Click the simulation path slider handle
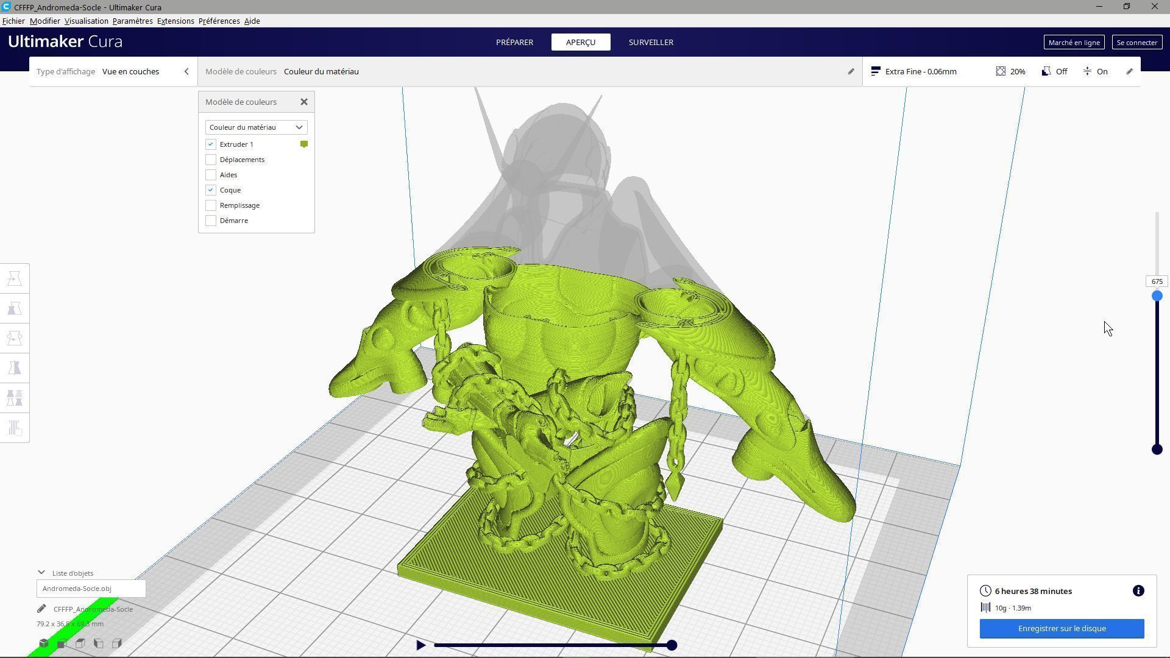The width and height of the screenshot is (1170, 658). tap(672, 645)
